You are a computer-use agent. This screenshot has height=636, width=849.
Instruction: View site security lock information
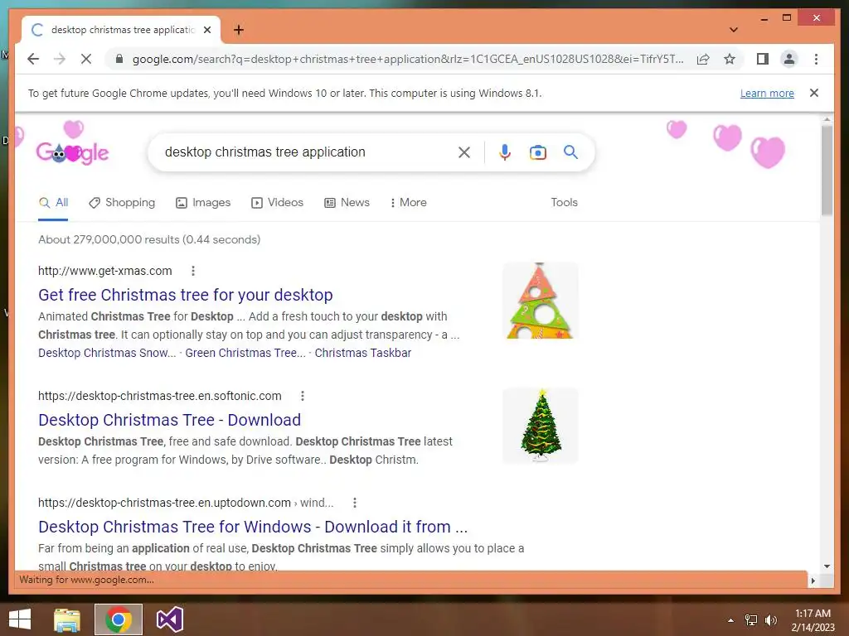pos(119,59)
